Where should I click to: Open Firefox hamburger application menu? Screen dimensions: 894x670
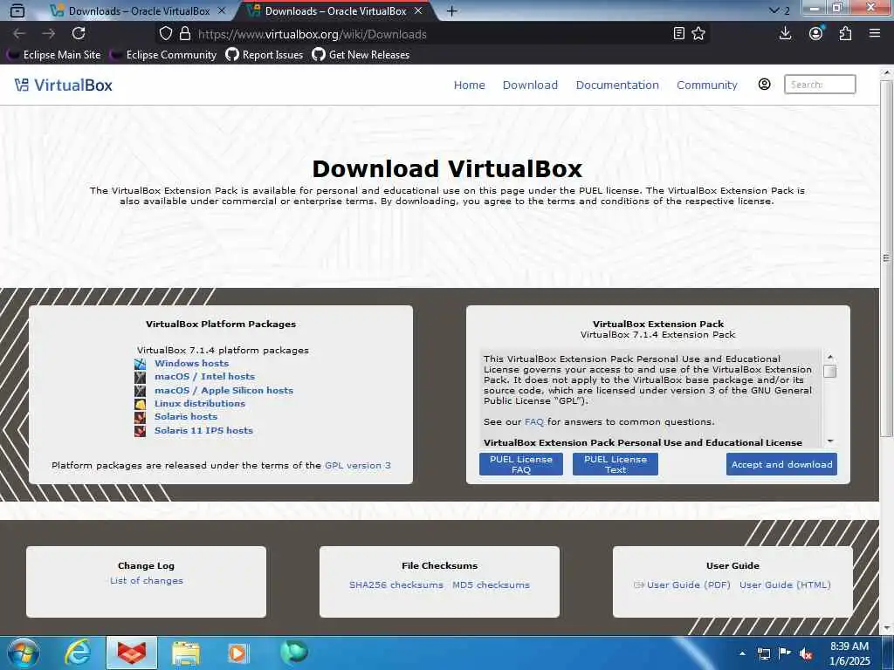(875, 34)
